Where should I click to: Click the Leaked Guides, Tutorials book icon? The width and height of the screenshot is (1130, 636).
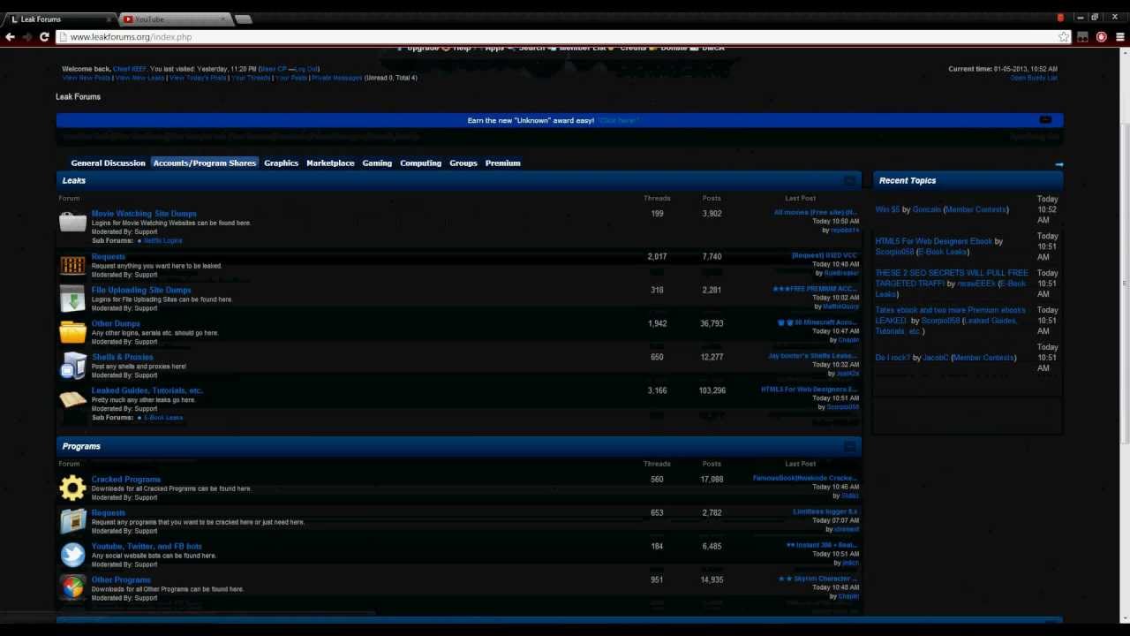[72, 399]
